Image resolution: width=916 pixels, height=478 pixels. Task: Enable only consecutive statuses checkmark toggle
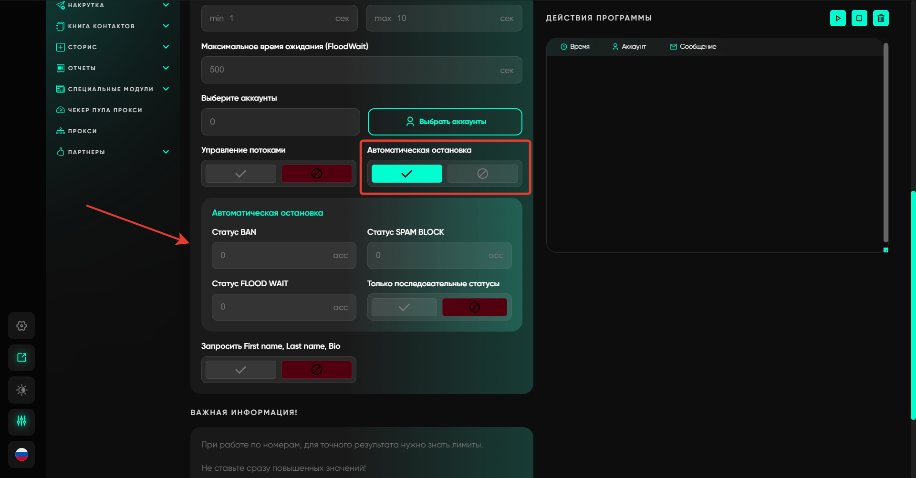(404, 307)
